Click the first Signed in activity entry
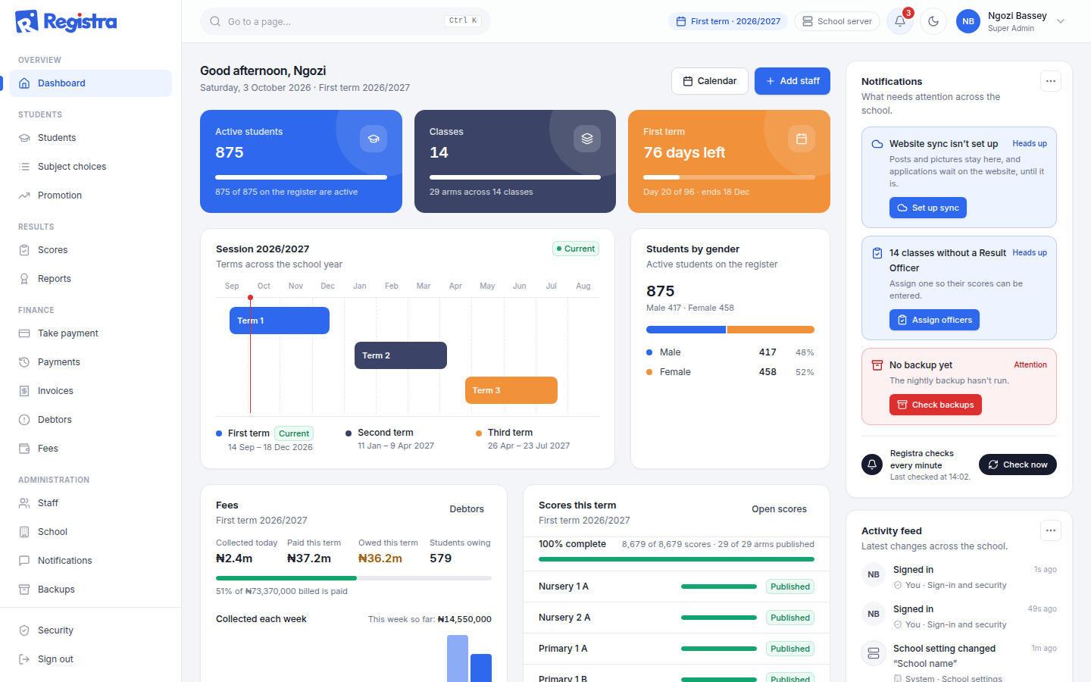Image resolution: width=1091 pixels, height=682 pixels. tap(959, 577)
